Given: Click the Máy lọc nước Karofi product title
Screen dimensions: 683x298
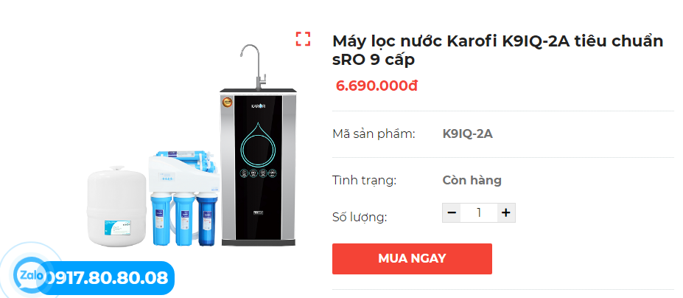Looking at the screenshot, I should point(498,50).
